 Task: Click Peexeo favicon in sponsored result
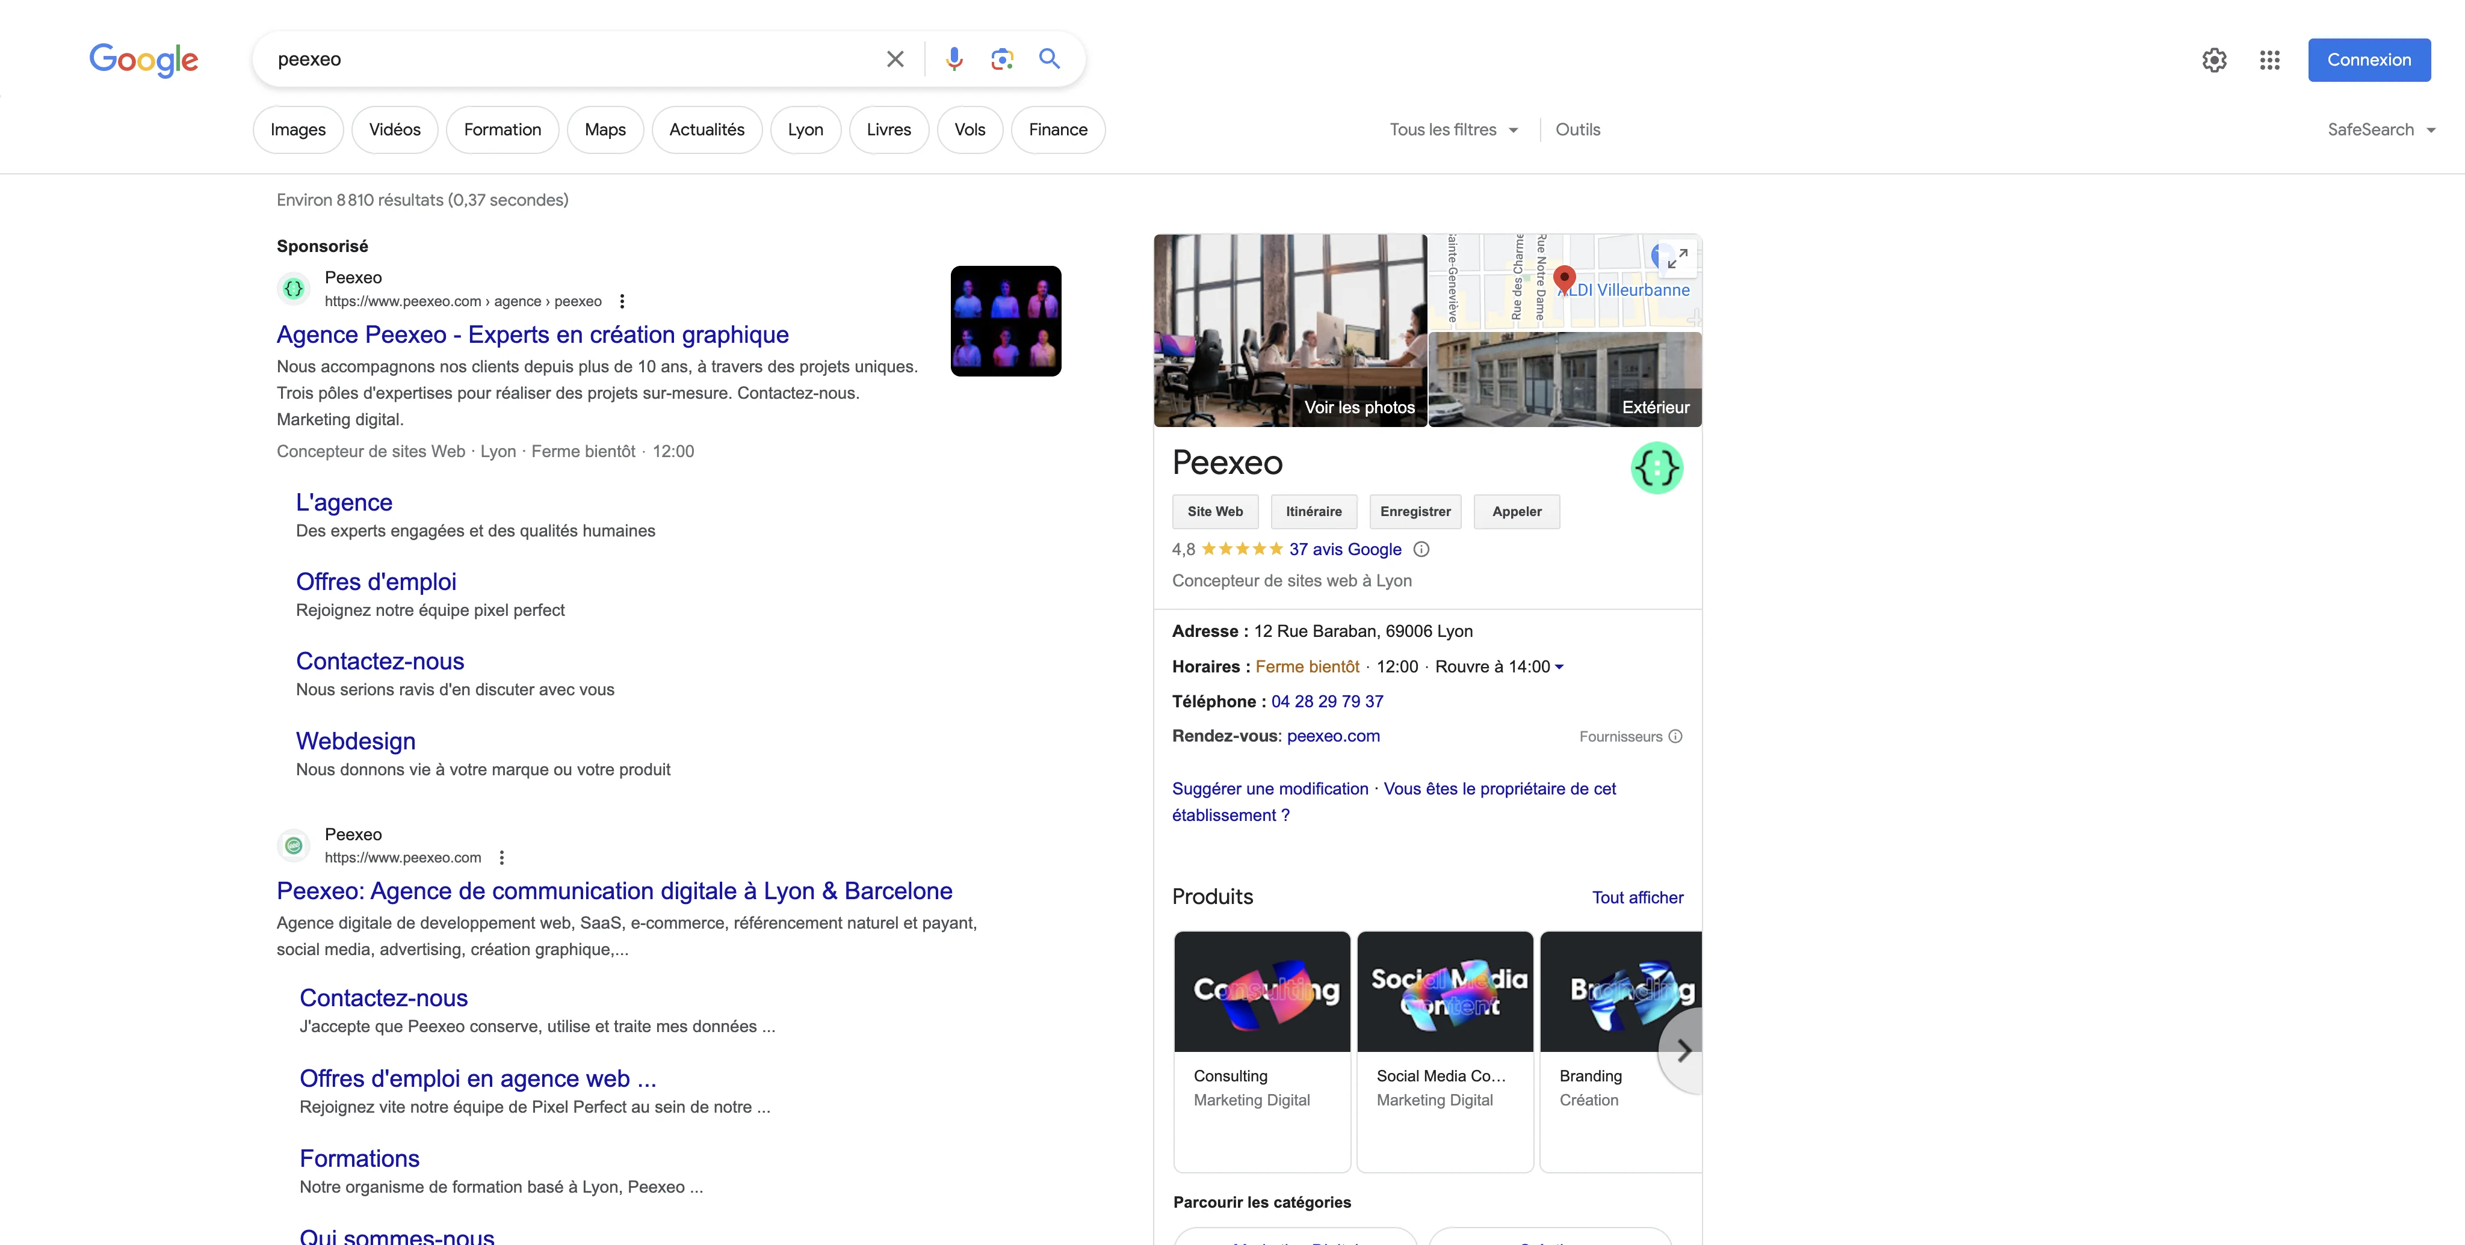click(x=294, y=288)
